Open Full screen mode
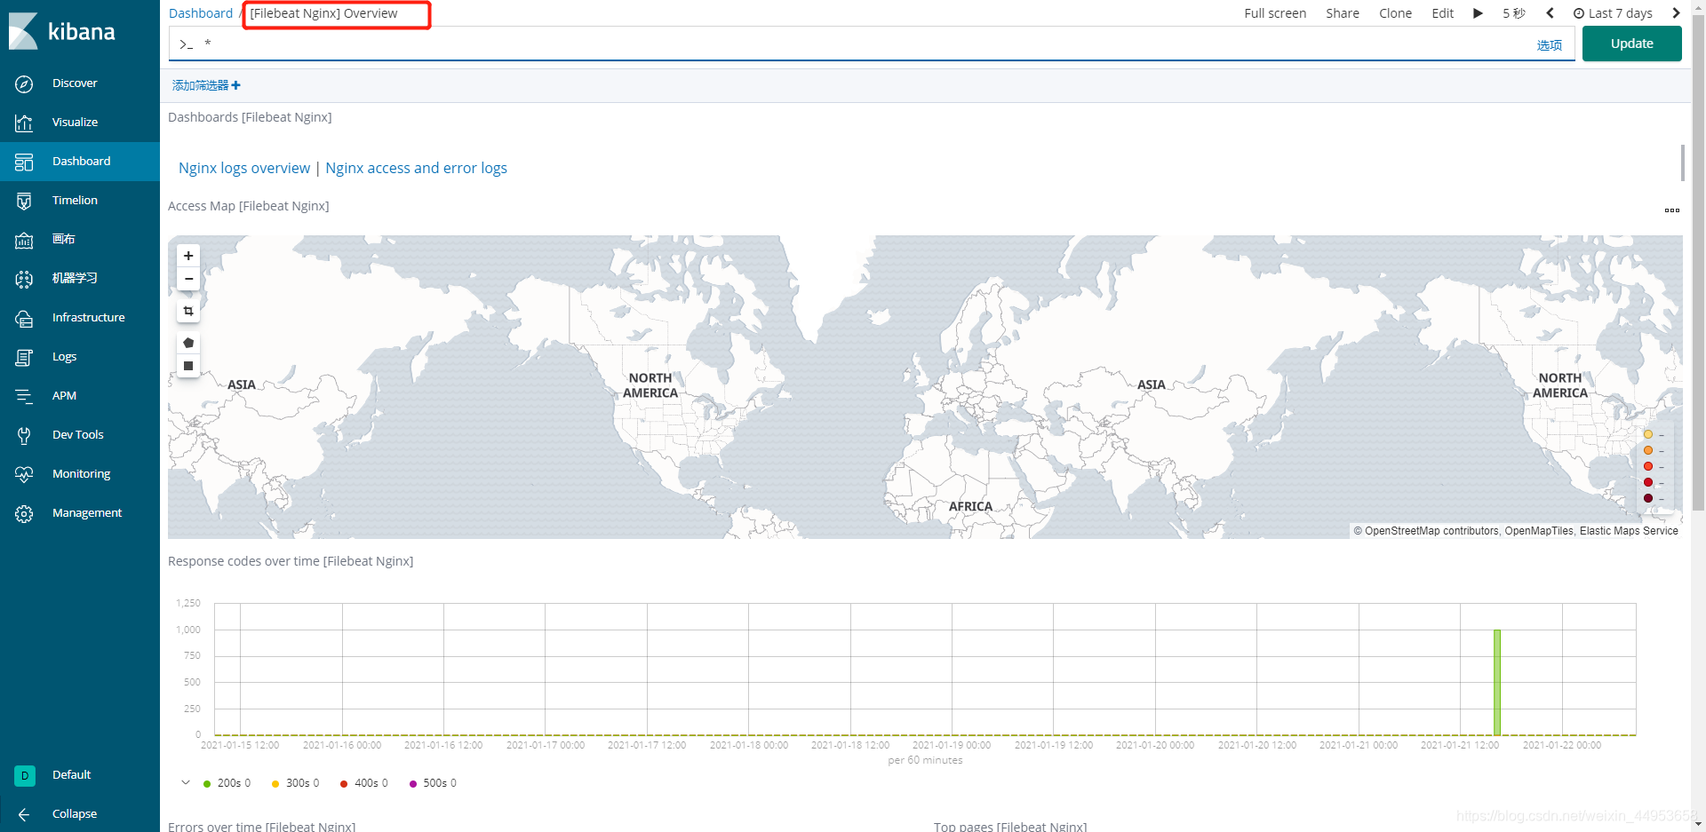Image resolution: width=1706 pixels, height=832 pixels. [x=1275, y=13]
